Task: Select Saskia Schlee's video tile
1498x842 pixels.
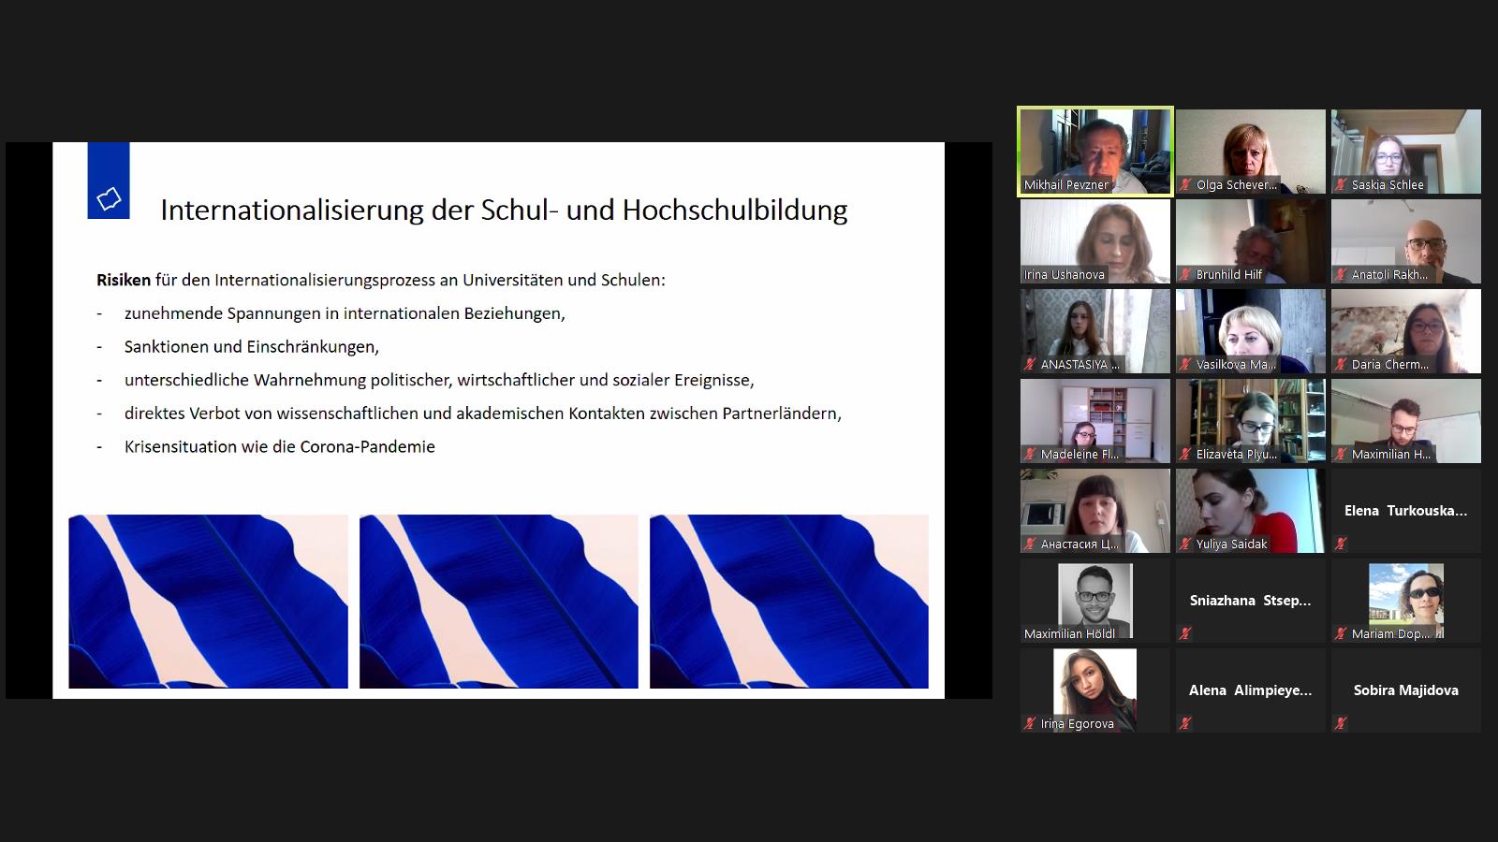Action: point(1406,152)
